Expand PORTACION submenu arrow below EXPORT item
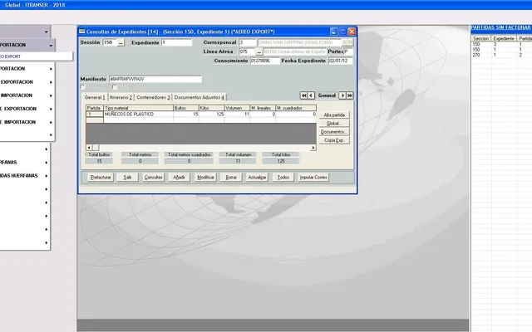The height and width of the screenshot is (332, 532). 51,69
